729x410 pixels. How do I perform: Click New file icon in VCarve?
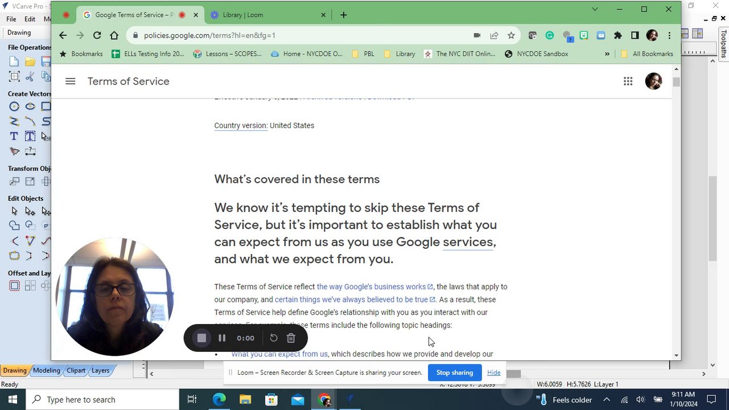14,61
